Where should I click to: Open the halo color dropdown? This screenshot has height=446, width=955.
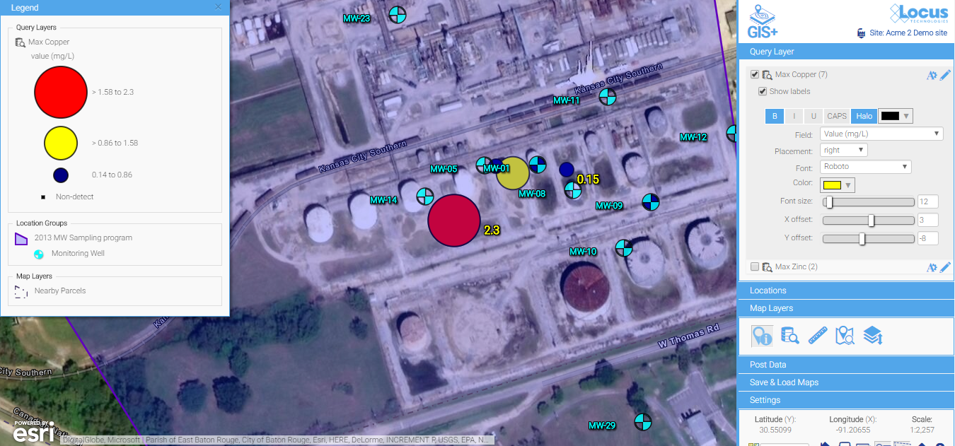(x=895, y=116)
